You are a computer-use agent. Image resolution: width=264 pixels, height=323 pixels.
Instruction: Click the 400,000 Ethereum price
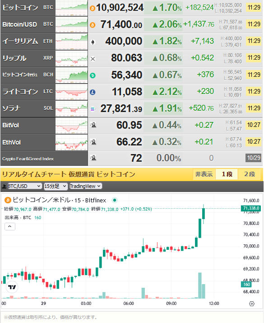tap(124, 41)
